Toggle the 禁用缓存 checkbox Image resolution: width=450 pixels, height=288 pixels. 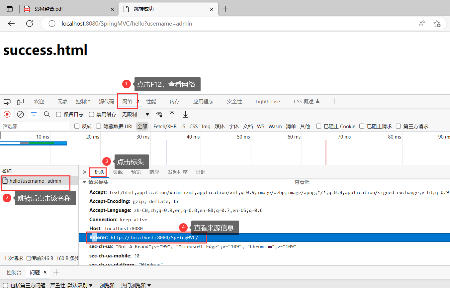click(x=92, y=115)
